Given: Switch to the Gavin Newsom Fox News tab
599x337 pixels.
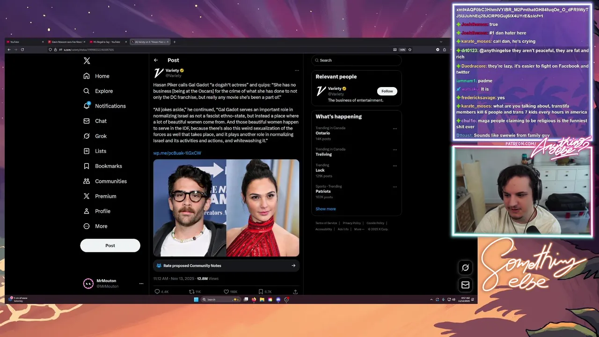Looking at the screenshot, I should (x=66, y=42).
